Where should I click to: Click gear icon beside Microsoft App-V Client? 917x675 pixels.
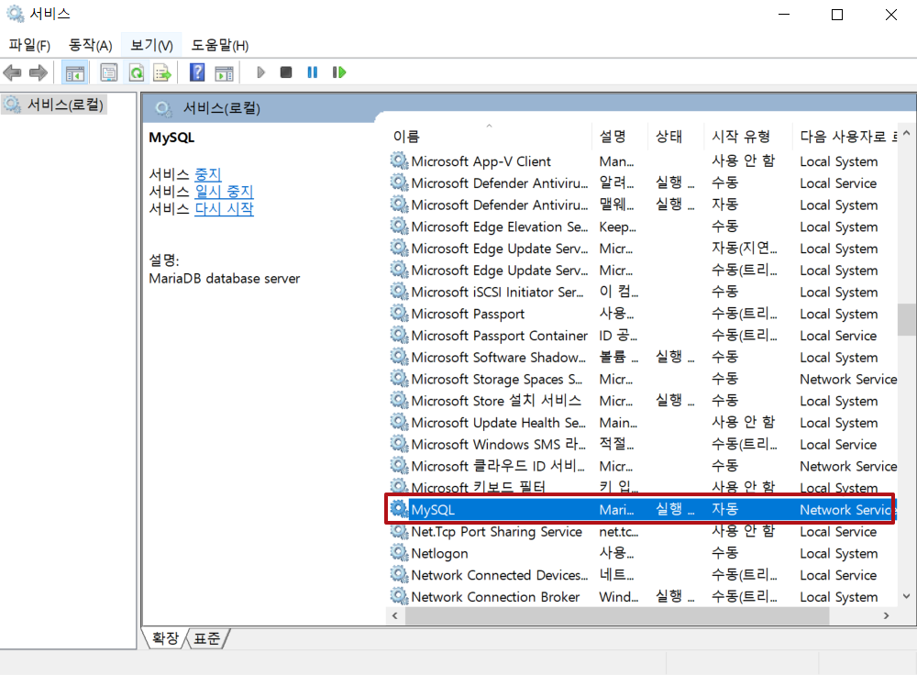(x=400, y=160)
